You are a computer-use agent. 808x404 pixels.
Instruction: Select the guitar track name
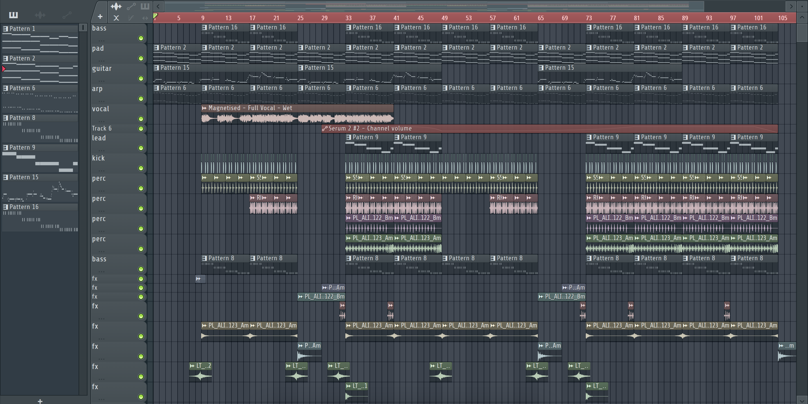click(x=102, y=68)
